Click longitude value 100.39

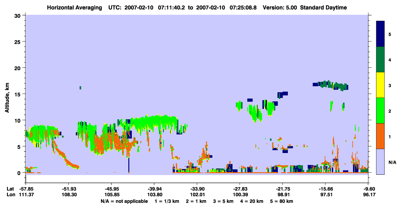coord(240,195)
